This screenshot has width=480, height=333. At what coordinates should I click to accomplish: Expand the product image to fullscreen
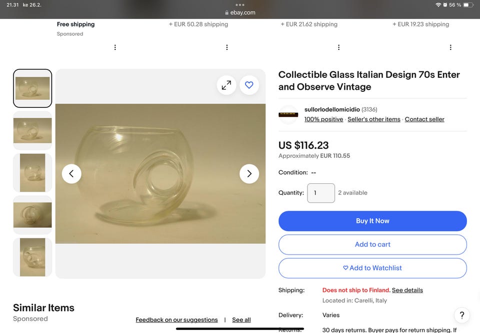point(226,85)
